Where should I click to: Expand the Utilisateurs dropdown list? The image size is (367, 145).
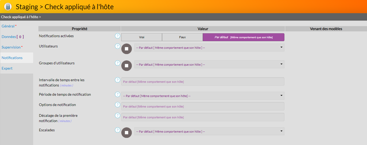[x=209, y=47]
